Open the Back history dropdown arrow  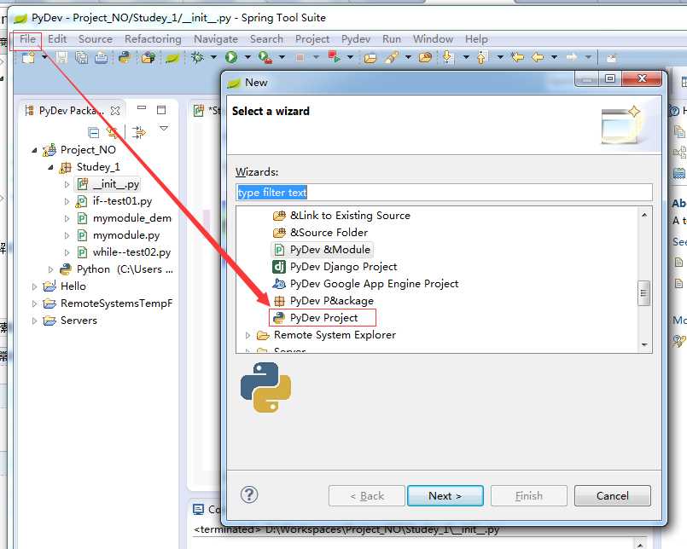click(554, 57)
